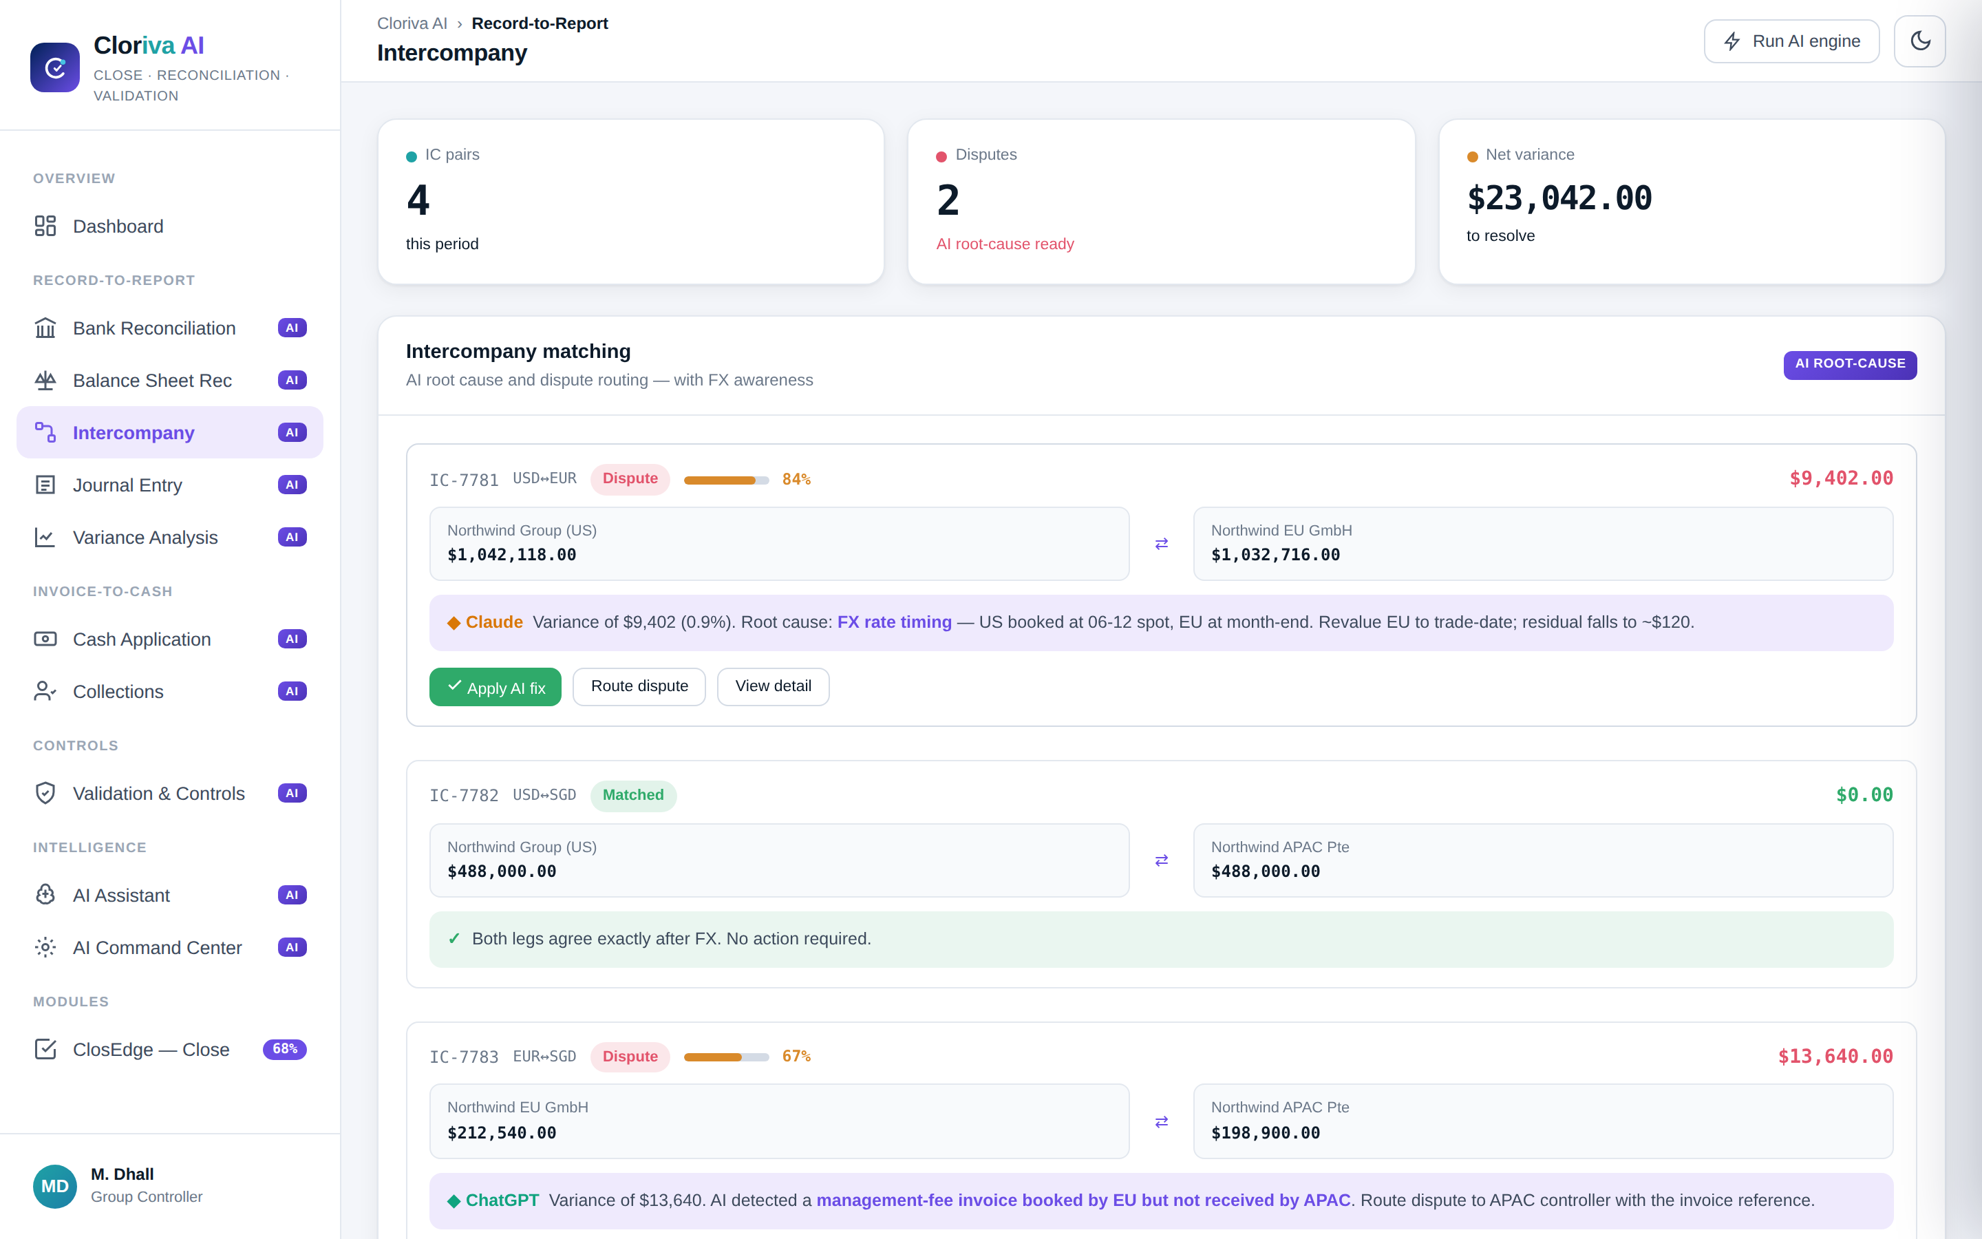Viewport: 1982px width, 1239px height.
Task: Open Balance Sheet Rec page
Action: pos(169,380)
